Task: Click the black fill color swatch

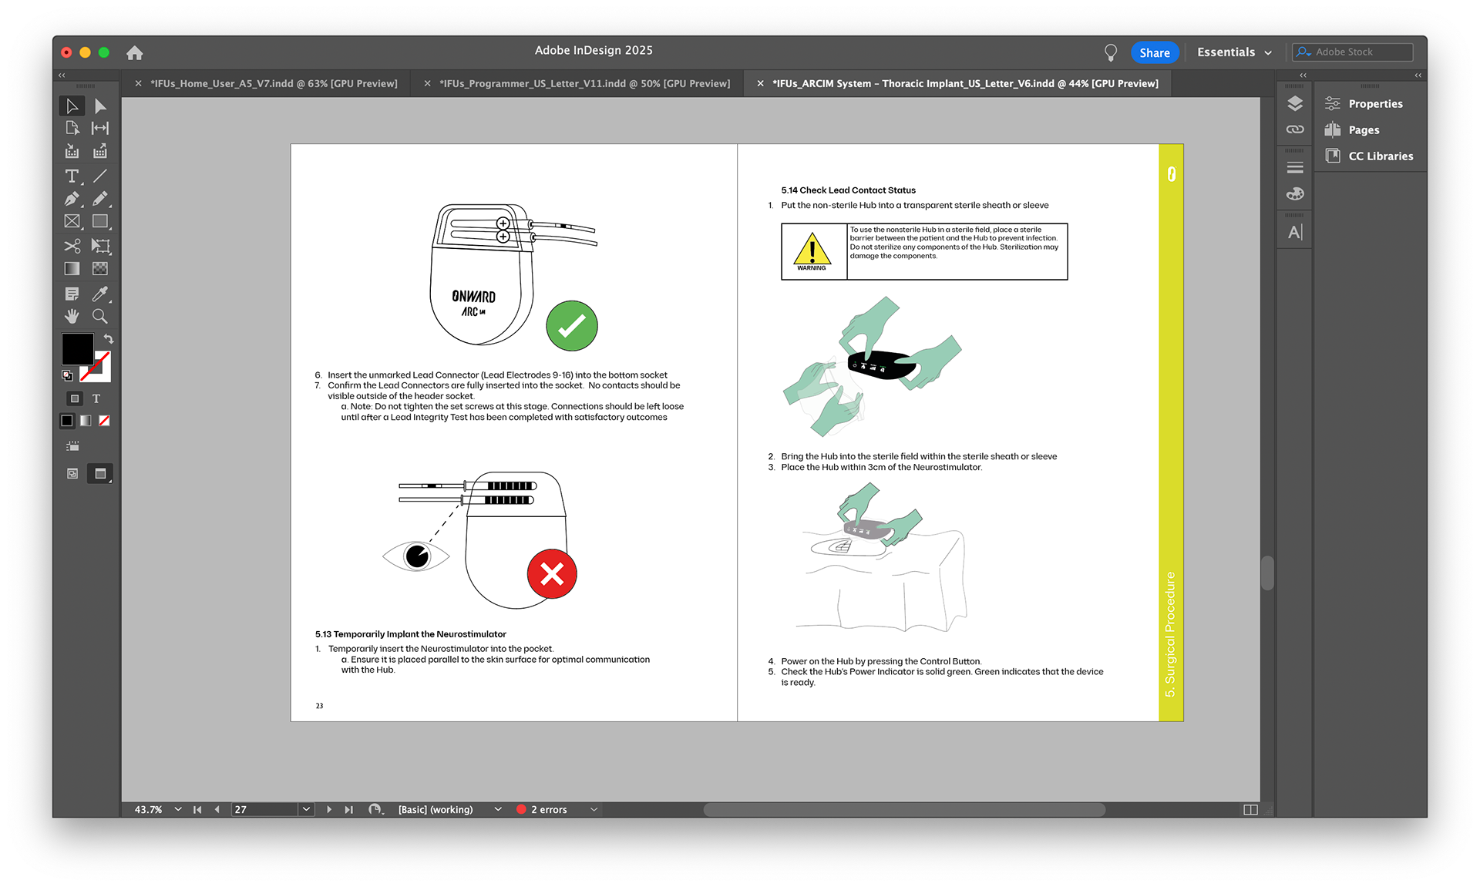Action: pyautogui.click(x=77, y=348)
